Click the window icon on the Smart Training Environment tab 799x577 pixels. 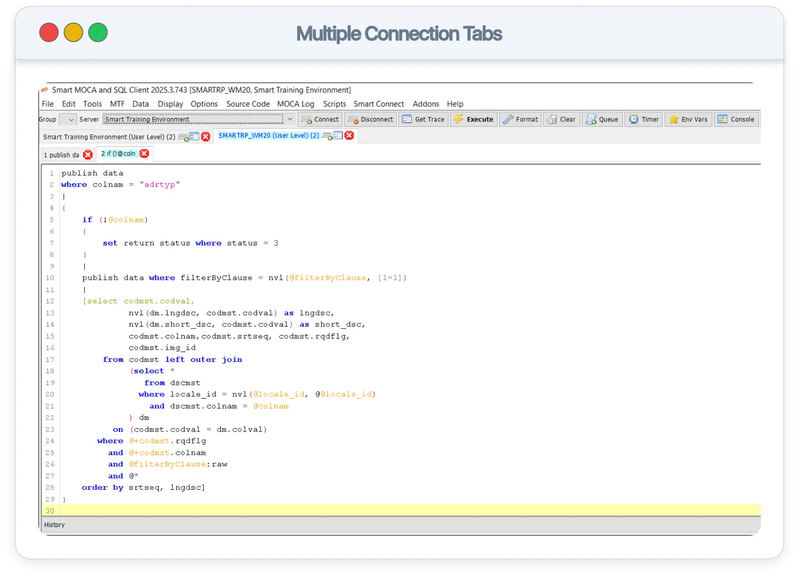[x=194, y=137]
